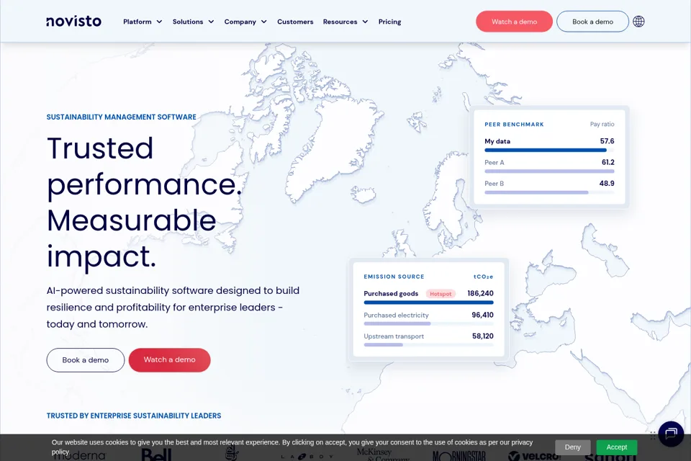Click the Peer A benchmark bar
Viewport: 691px width, 461px height.
tap(549, 171)
